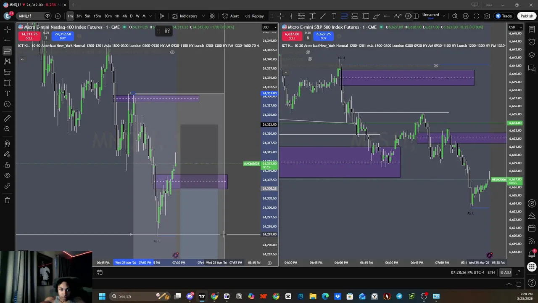Select the brush tool in the favorites toolbar
Viewport: 538px width, 303px height.
pyautogui.click(x=376, y=16)
